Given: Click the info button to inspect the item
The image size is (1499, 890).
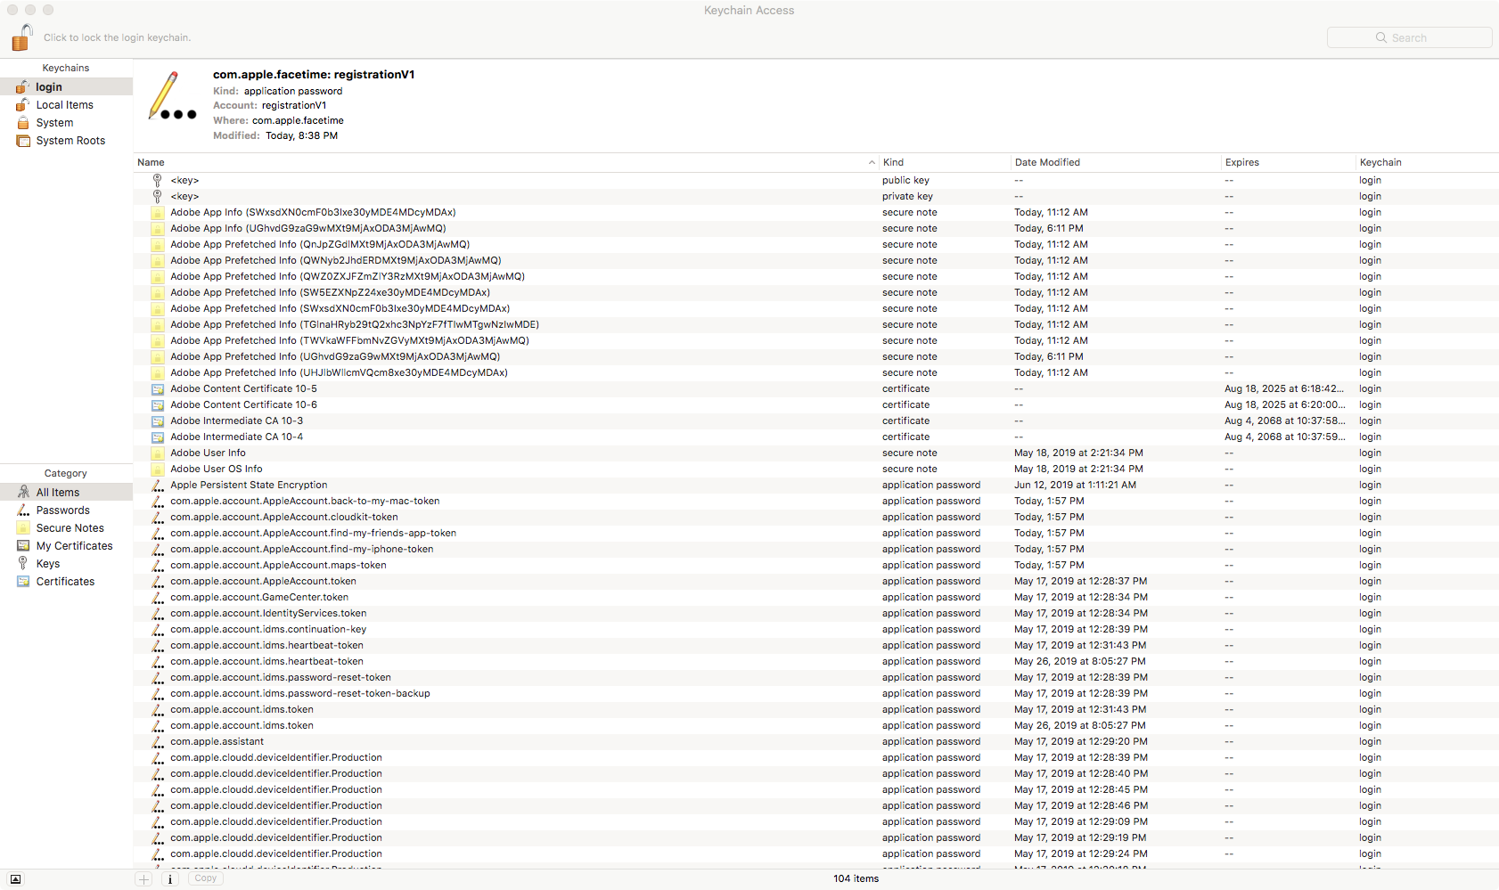Looking at the screenshot, I should 169,878.
